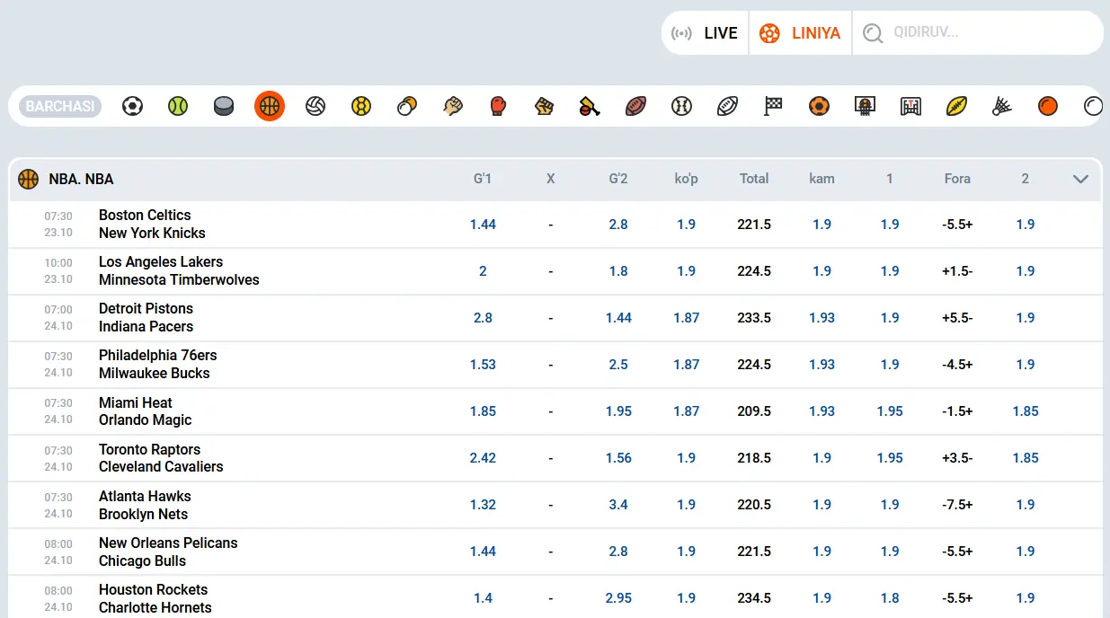Select the brown American football icon

(x=635, y=106)
